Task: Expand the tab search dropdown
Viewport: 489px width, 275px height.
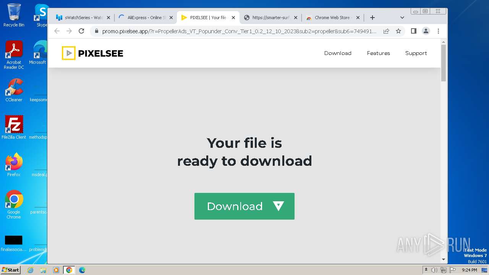Action: pos(402,18)
